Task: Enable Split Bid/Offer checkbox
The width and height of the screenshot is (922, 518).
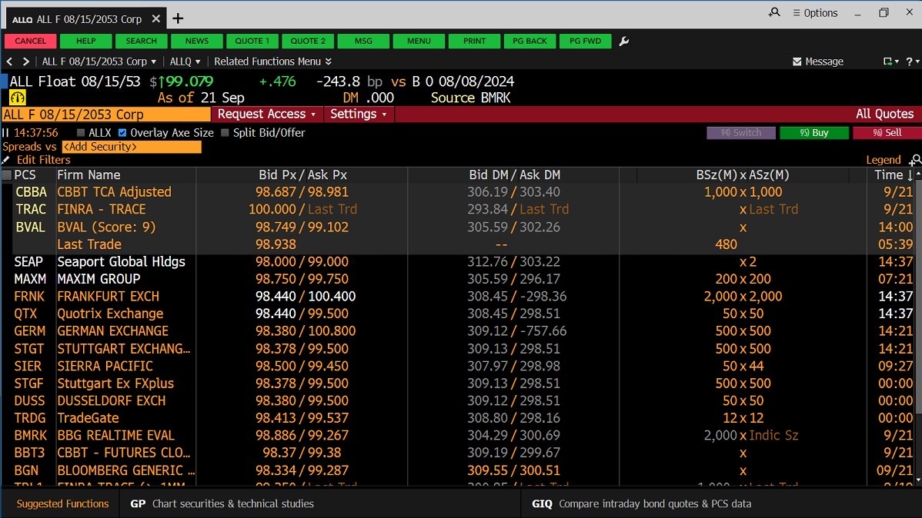Action: [x=225, y=133]
